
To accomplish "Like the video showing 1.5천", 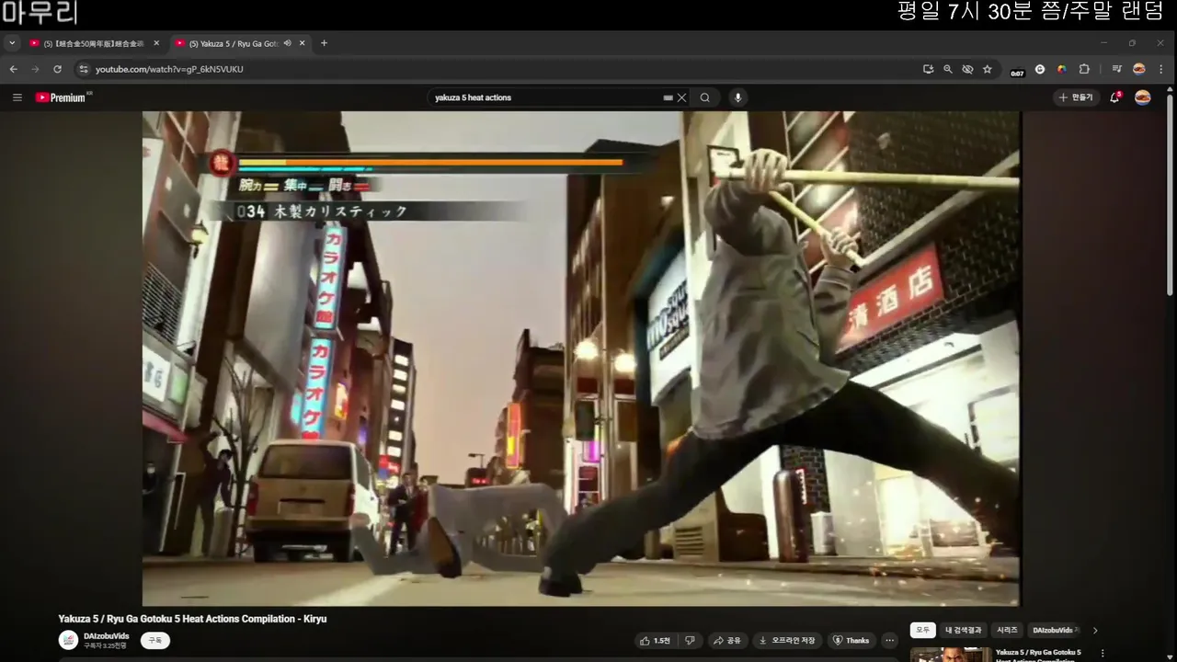I will (x=656, y=640).
